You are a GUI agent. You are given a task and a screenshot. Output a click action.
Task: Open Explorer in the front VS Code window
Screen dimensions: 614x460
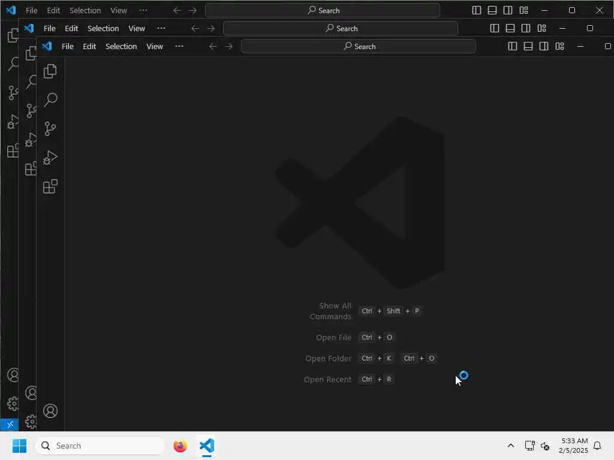[50, 71]
